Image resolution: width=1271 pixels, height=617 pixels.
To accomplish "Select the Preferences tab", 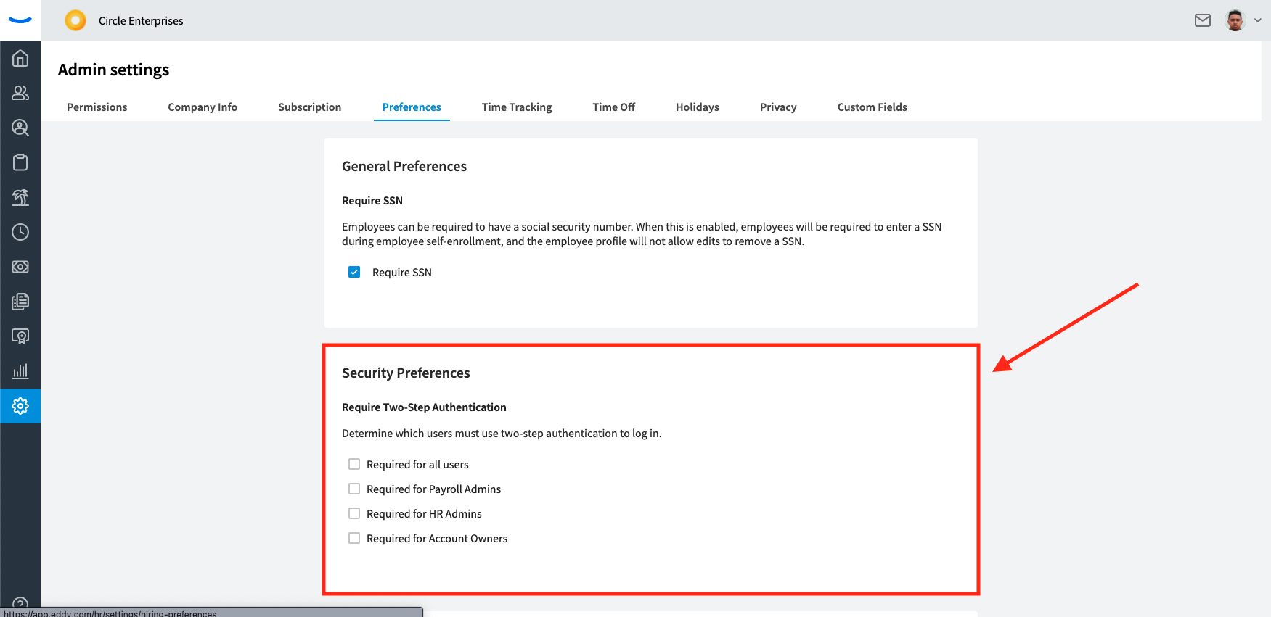I will 412,107.
